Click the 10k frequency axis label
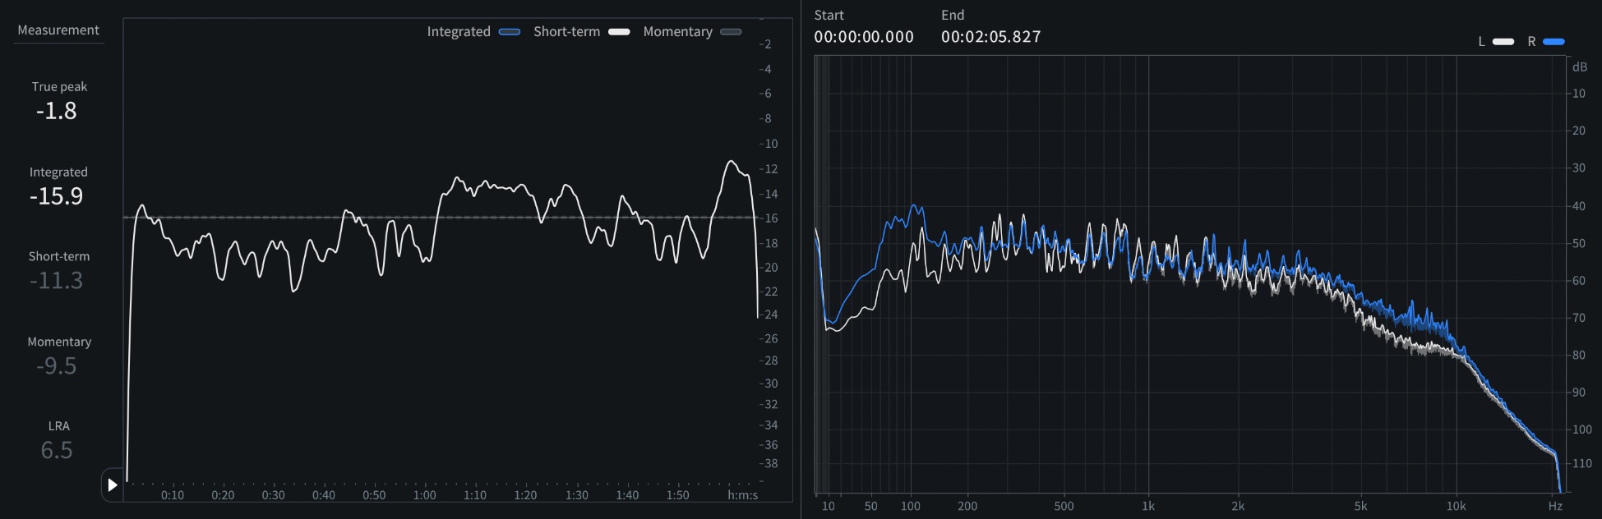The width and height of the screenshot is (1602, 519). pyautogui.click(x=1456, y=506)
